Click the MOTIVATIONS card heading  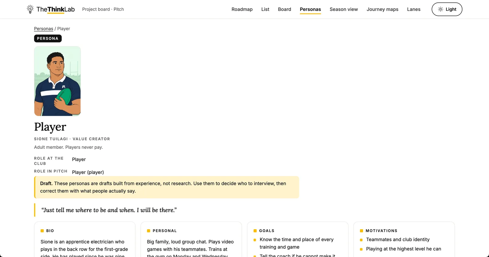coord(381,231)
